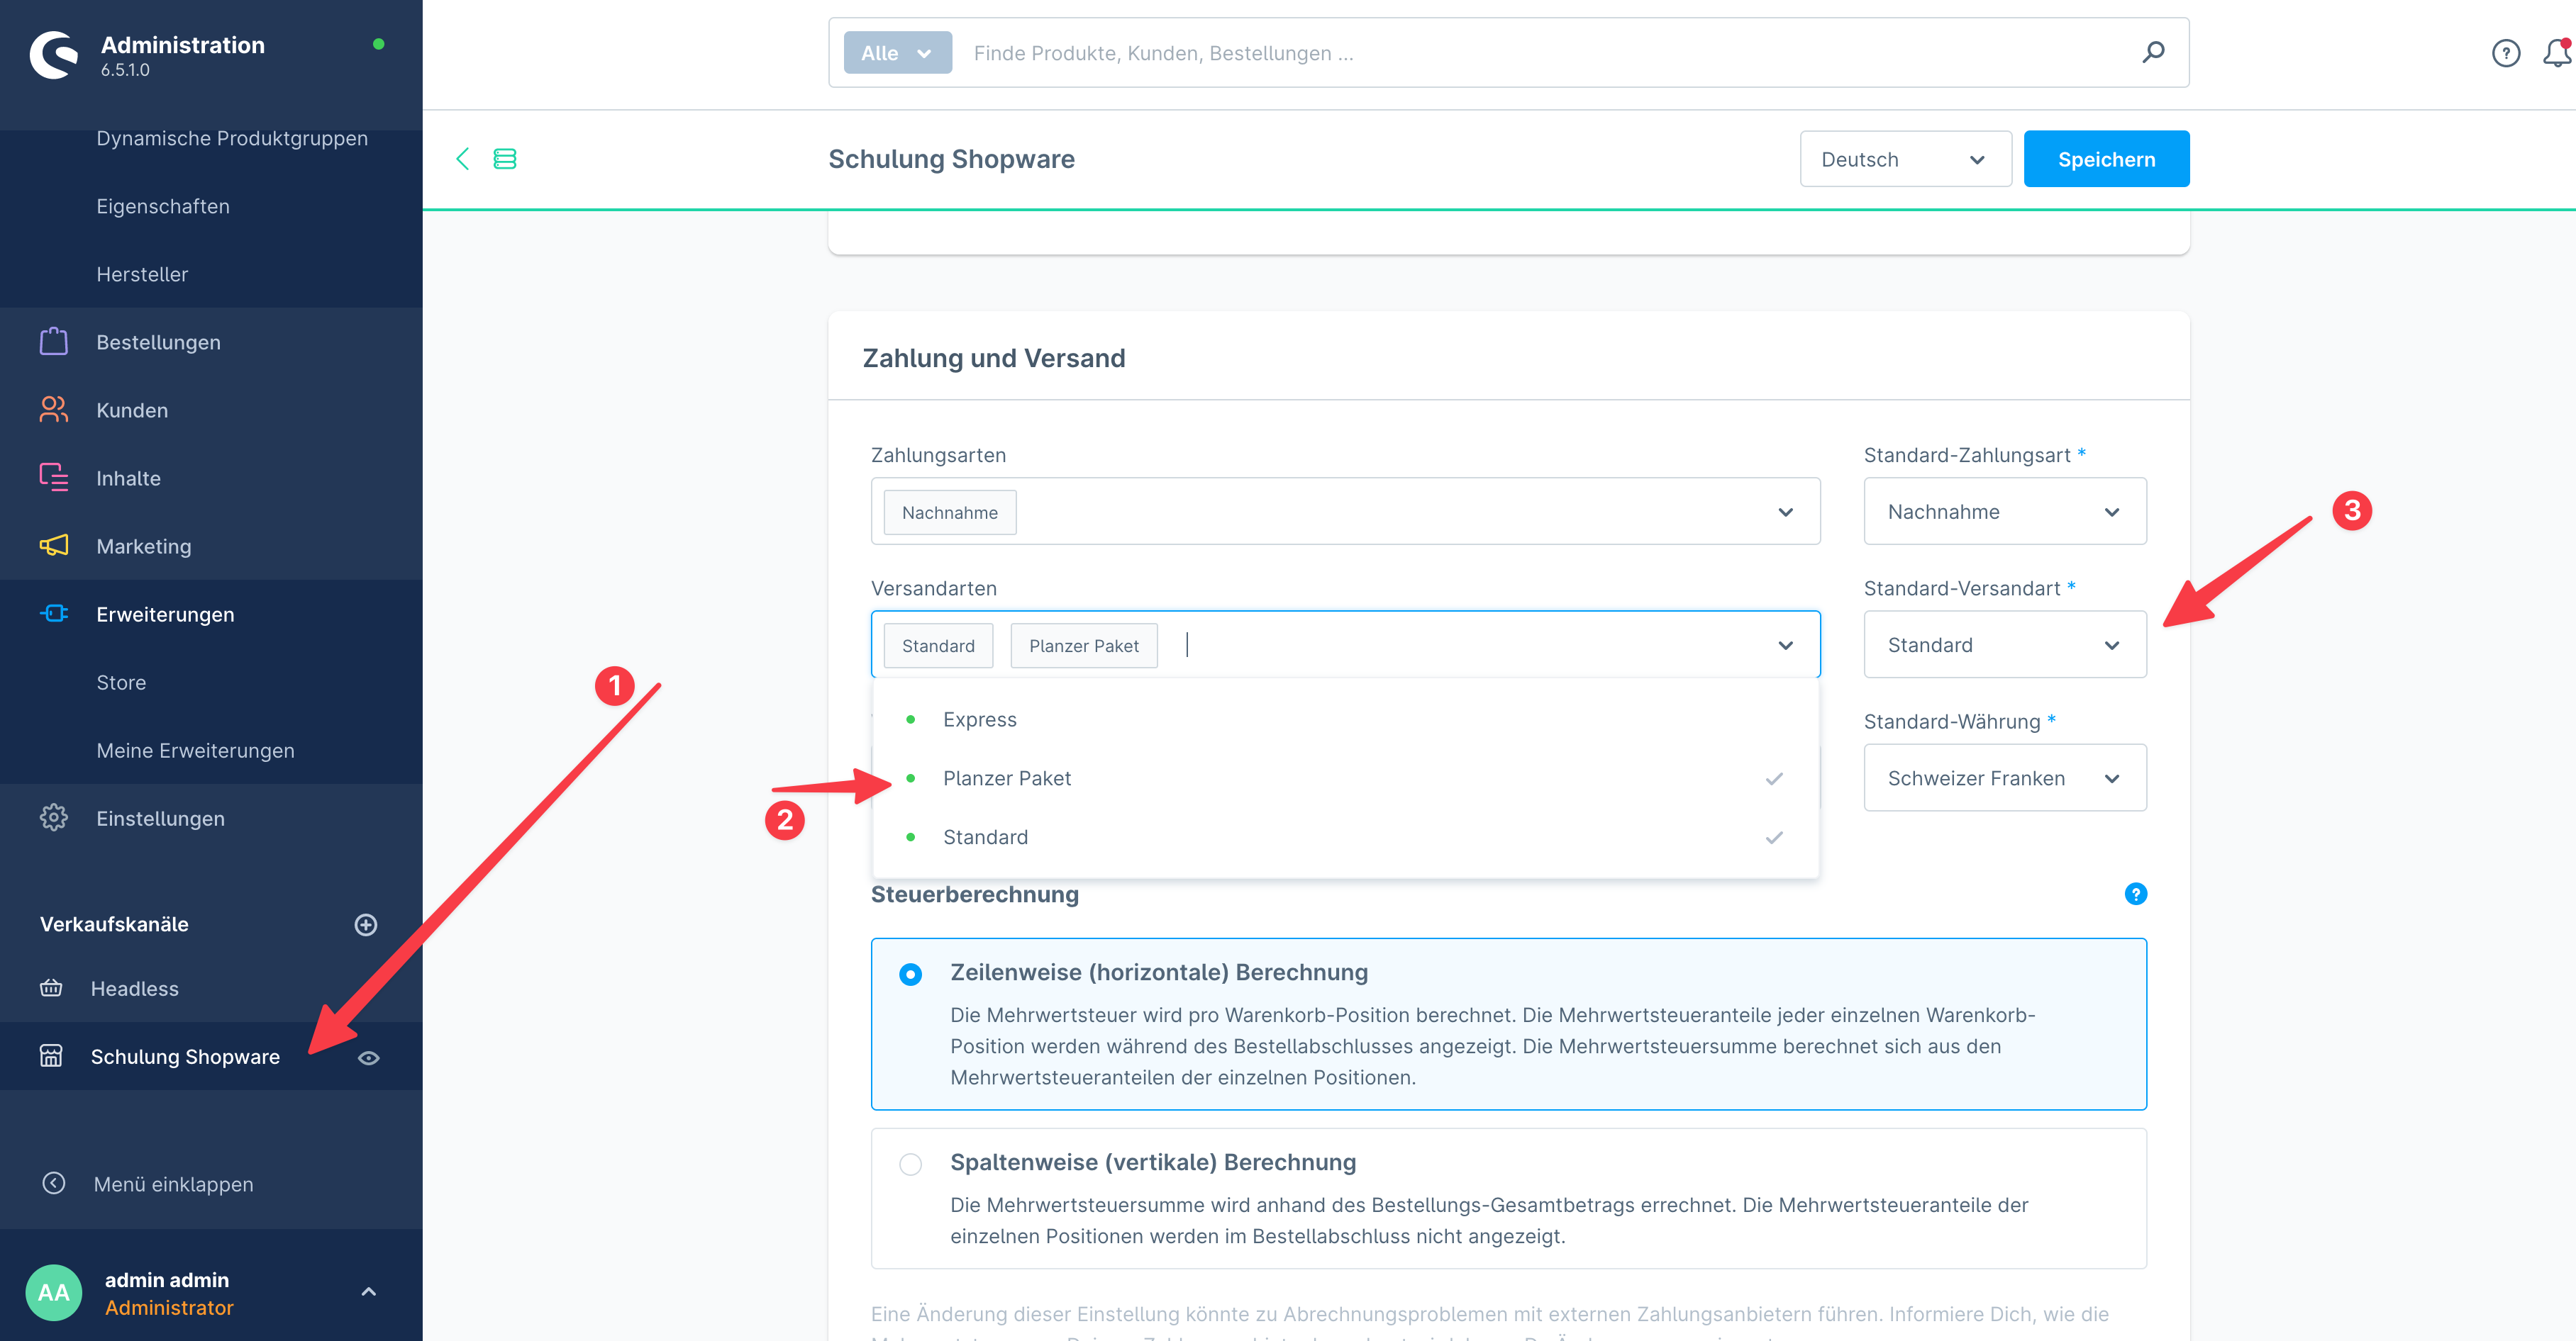
Task: Open the Standard-Zahlungsart dropdown
Action: tap(2004, 510)
